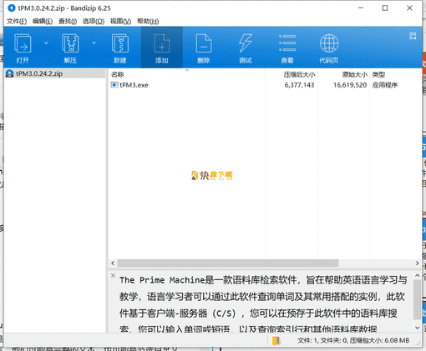
Task: Open the File (文件) menu
Action: click(x=17, y=21)
